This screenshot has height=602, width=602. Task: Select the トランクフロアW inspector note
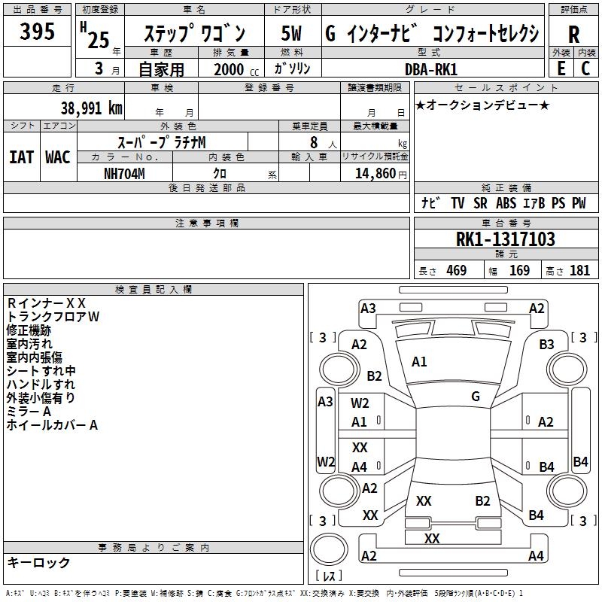point(53,317)
